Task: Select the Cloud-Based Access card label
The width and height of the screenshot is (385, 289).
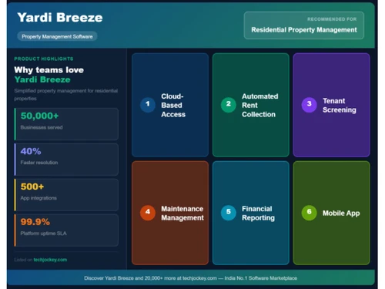Action: (173, 106)
